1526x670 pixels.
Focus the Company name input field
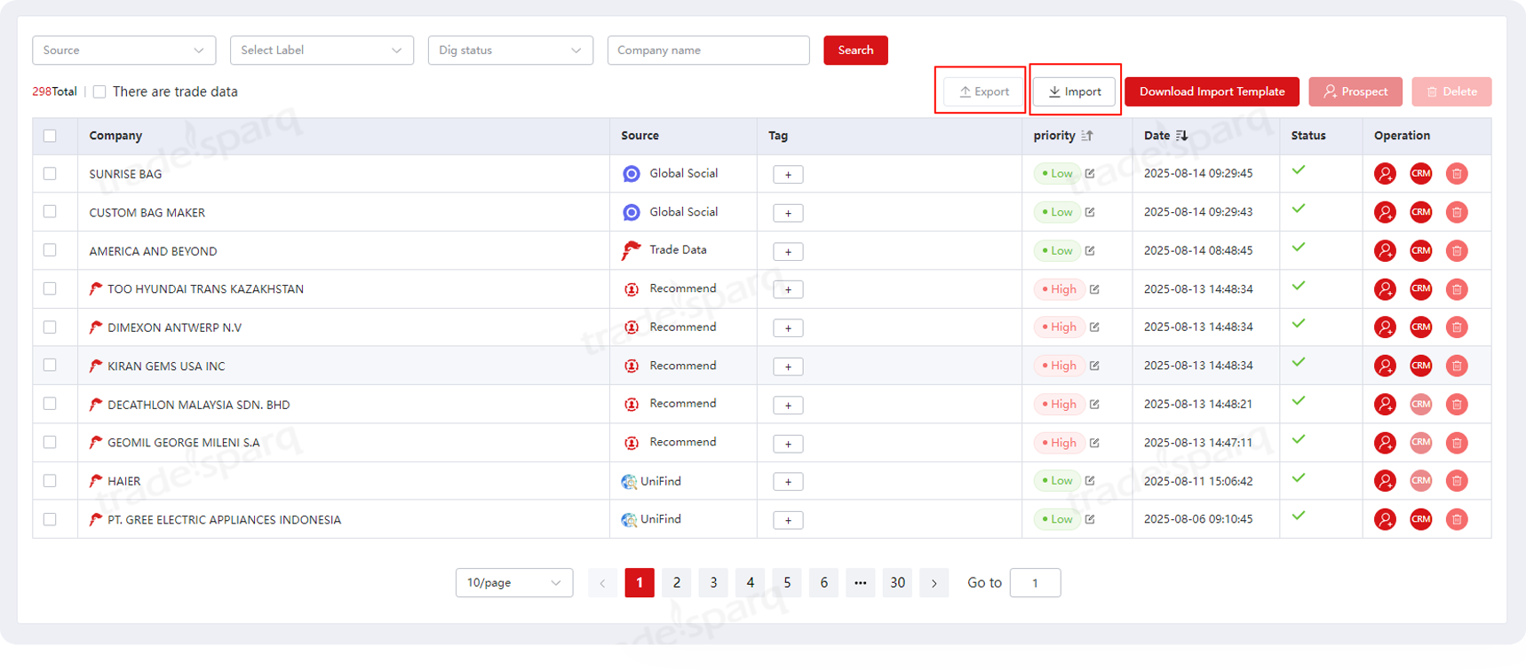tap(708, 51)
